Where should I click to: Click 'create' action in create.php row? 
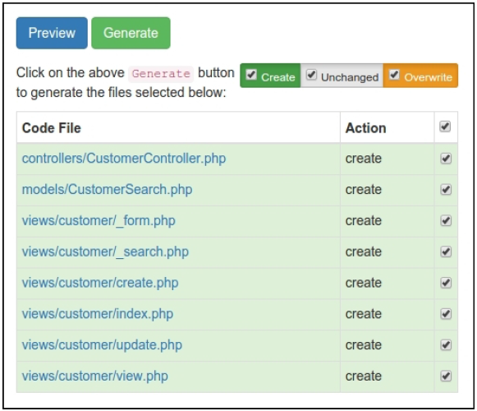coord(363,283)
